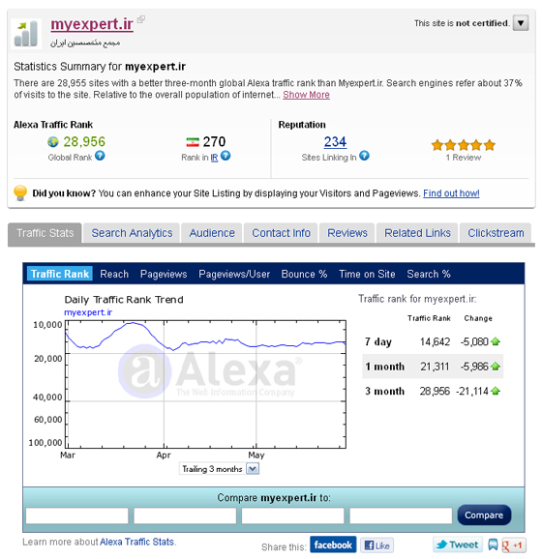The image size is (542, 559).
Task: Click the IR country link
Action: coord(214,158)
